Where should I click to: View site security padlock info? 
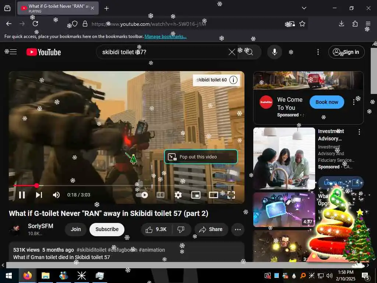85,24
